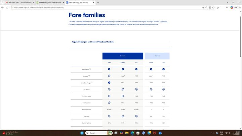Click the Upgrades fee icon under Classic
Image resolution: width=242 pixels, height=136 pixels.
click(x=123, y=116)
